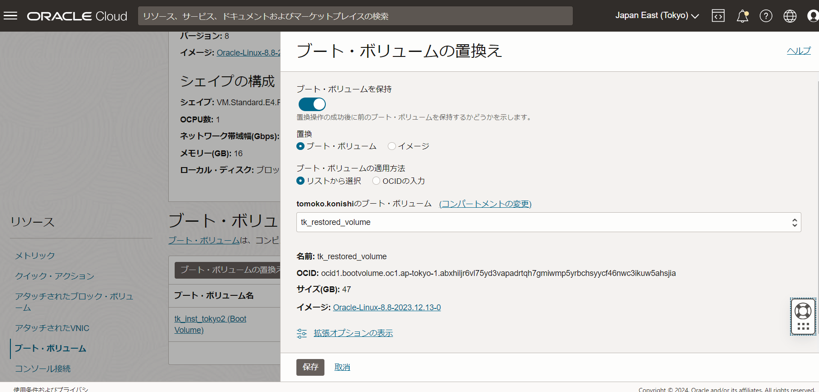Screen dimensions: 819x392
Task: Toggle the keep boot volume switch
Action: 312,104
